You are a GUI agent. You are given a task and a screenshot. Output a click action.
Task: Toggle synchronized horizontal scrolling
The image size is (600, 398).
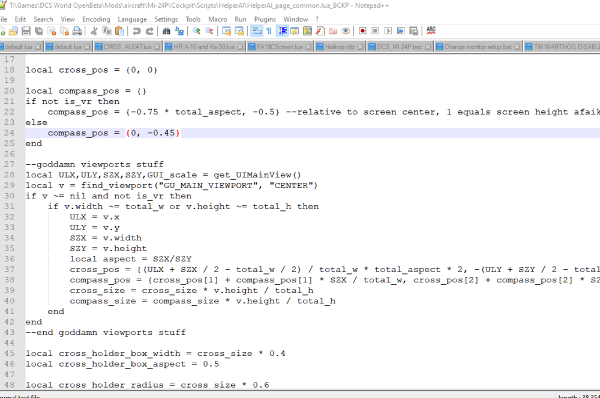pos(239,31)
